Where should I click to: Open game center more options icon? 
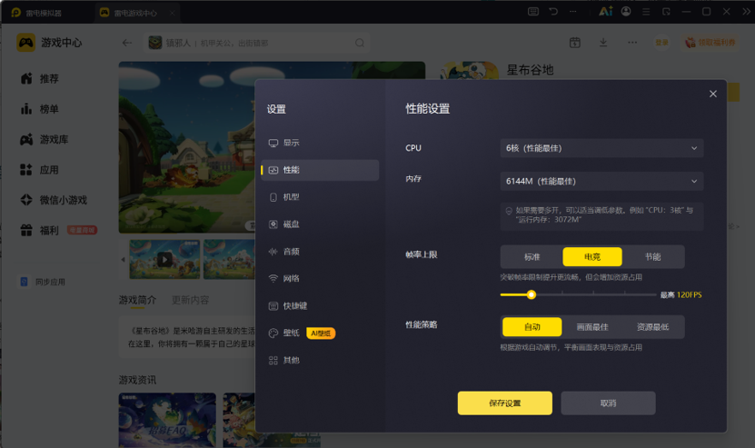[x=632, y=43]
